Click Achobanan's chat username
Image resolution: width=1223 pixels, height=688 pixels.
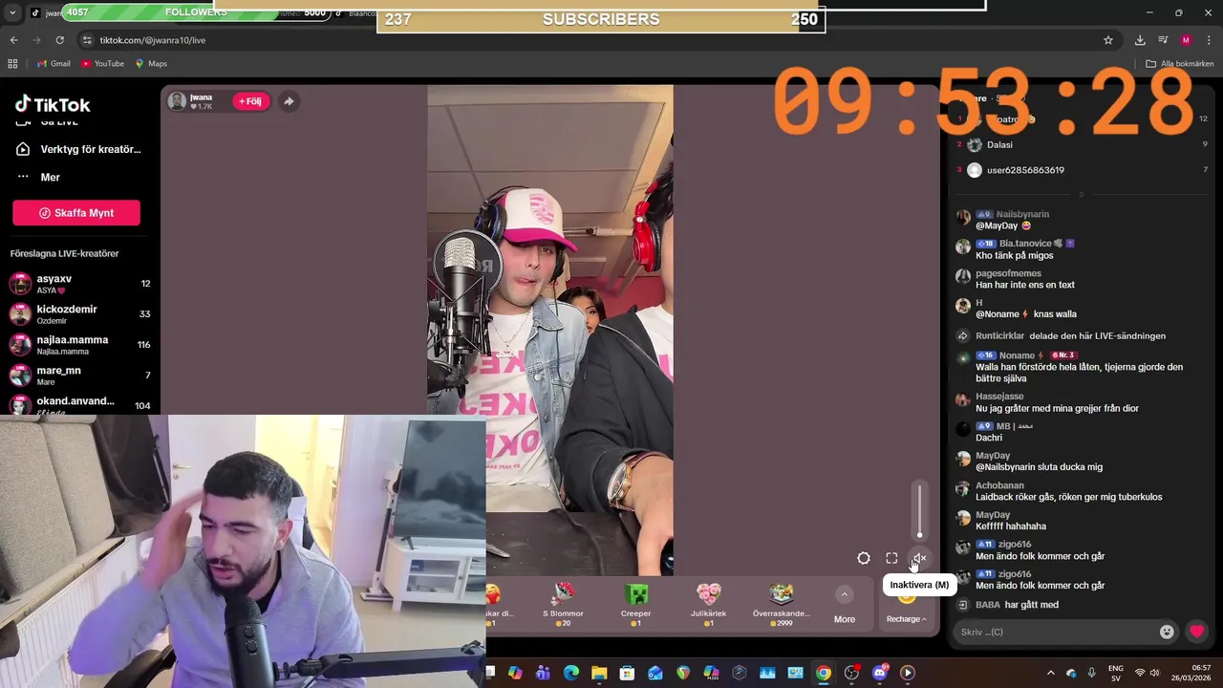tap(999, 485)
